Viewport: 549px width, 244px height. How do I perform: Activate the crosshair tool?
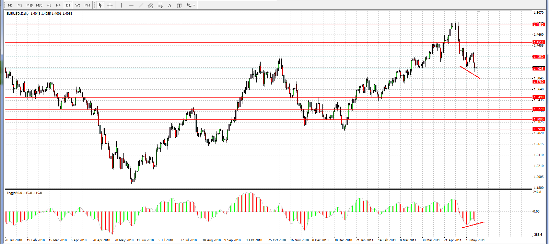(x=110, y=5)
